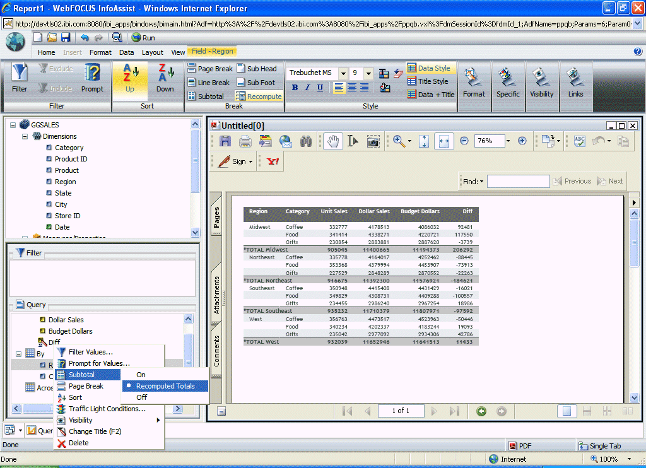The image size is (646, 468).
Task: Click the blue help question icon
Action: pyautogui.click(x=637, y=52)
